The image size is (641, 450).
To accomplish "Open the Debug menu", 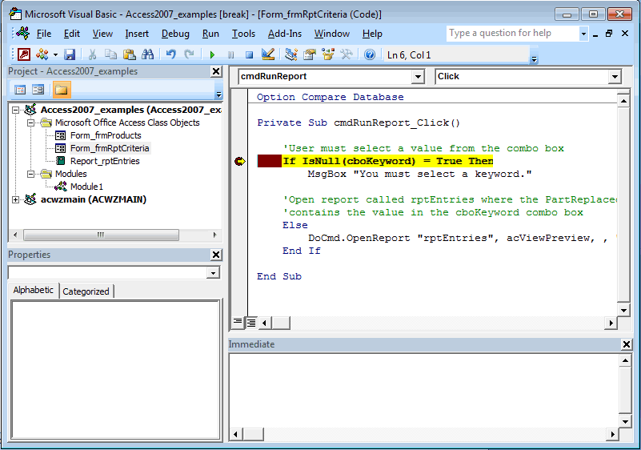I will 175,34.
